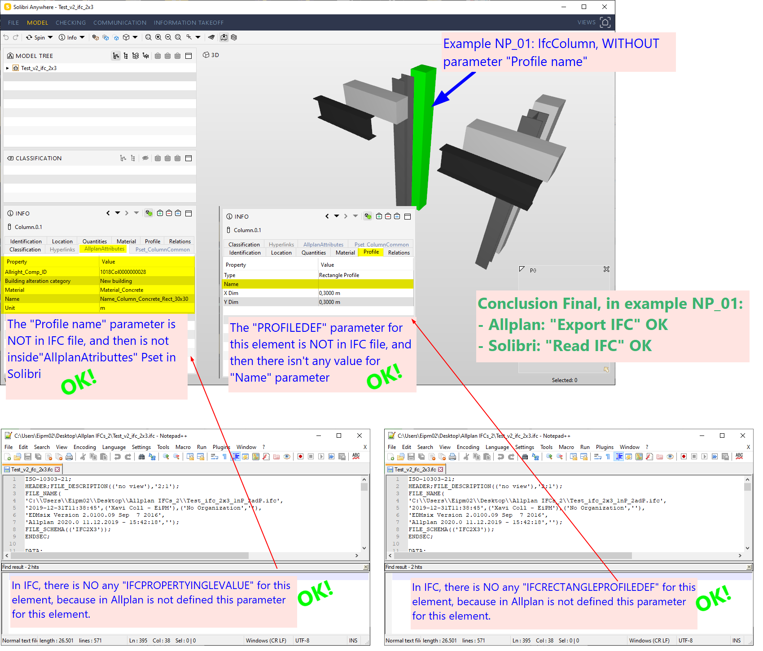763x651 pixels.
Task: Toggle word wrap icon in left Notepad++
Action: (215, 457)
